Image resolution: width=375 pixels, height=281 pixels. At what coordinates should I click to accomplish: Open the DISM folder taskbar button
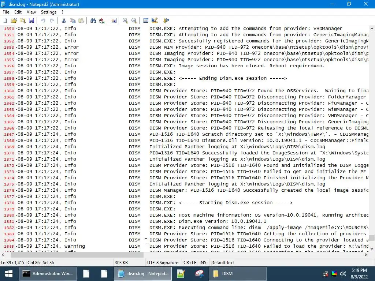pos(237,274)
